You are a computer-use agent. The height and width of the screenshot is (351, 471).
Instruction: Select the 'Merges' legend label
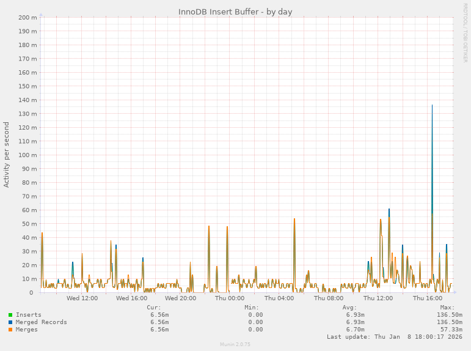pyautogui.click(x=27, y=330)
